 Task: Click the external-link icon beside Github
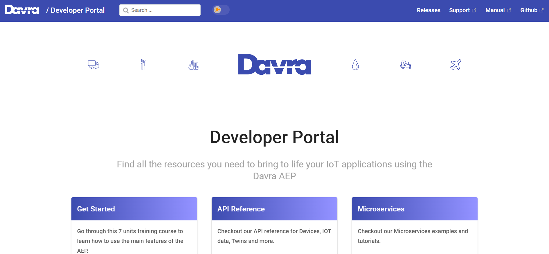tap(541, 10)
